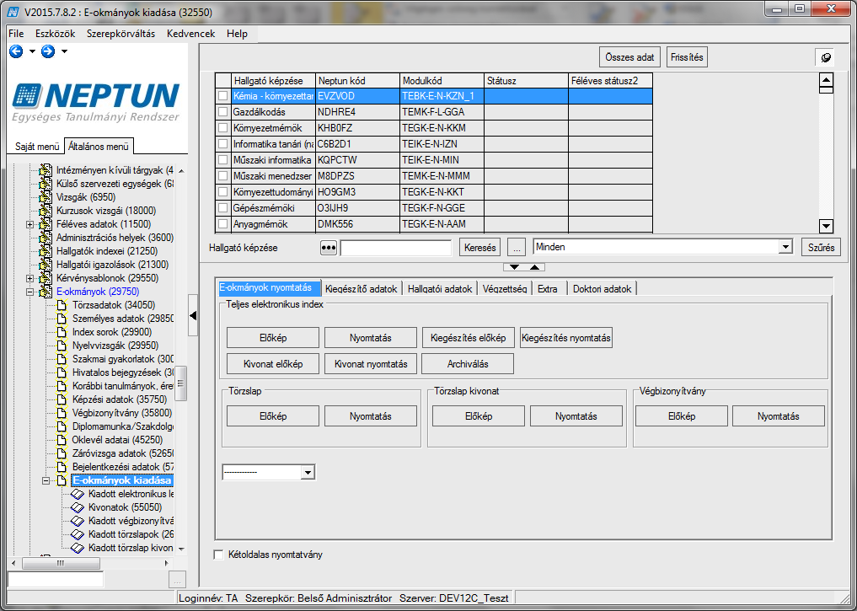Image resolution: width=857 pixels, height=611 pixels.
Task: Click the down-arrow panel splitter button
Action: click(x=514, y=267)
